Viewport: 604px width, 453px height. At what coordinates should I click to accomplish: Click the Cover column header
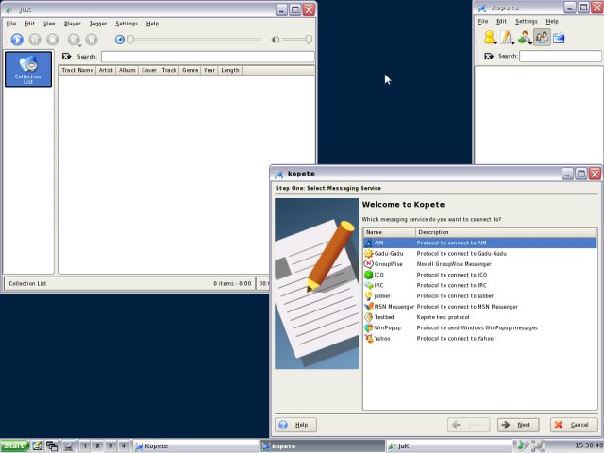pos(149,70)
